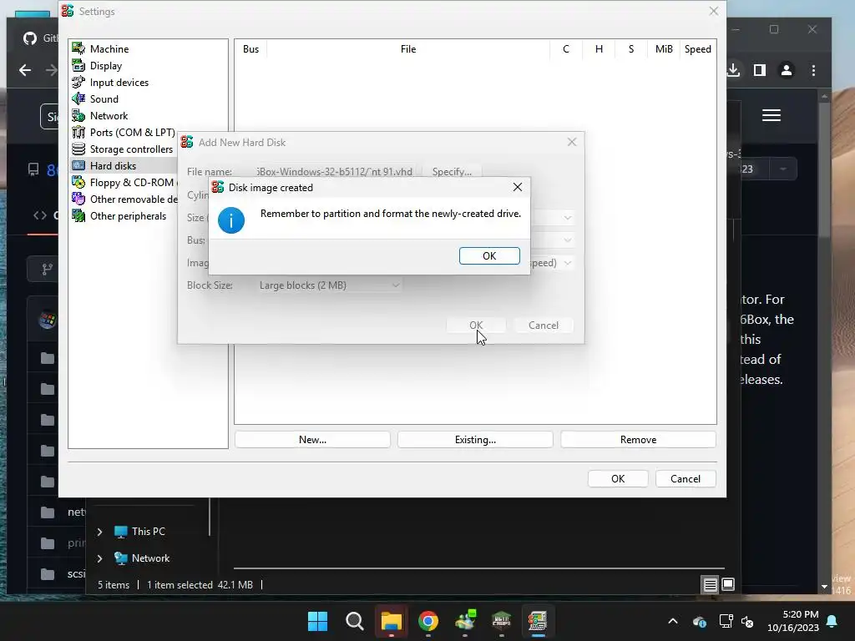Click Specify... file name button
Screen dimensions: 855x641
[x=452, y=172]
